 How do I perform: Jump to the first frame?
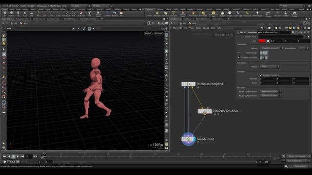point(4,157)
